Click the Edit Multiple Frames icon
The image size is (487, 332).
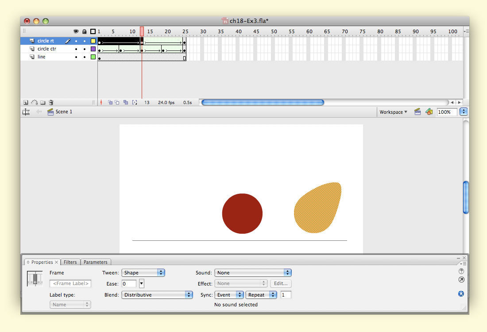click(x=126, y=102)
